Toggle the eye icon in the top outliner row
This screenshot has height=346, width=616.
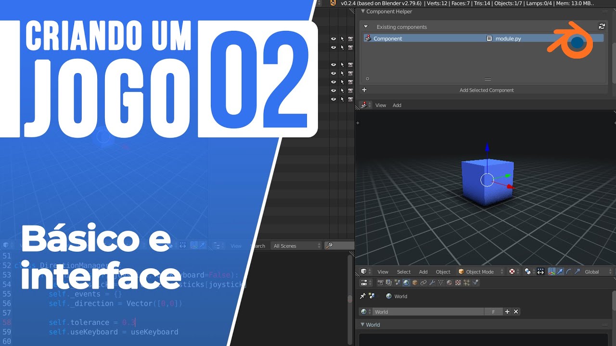[x=333, y=39]
